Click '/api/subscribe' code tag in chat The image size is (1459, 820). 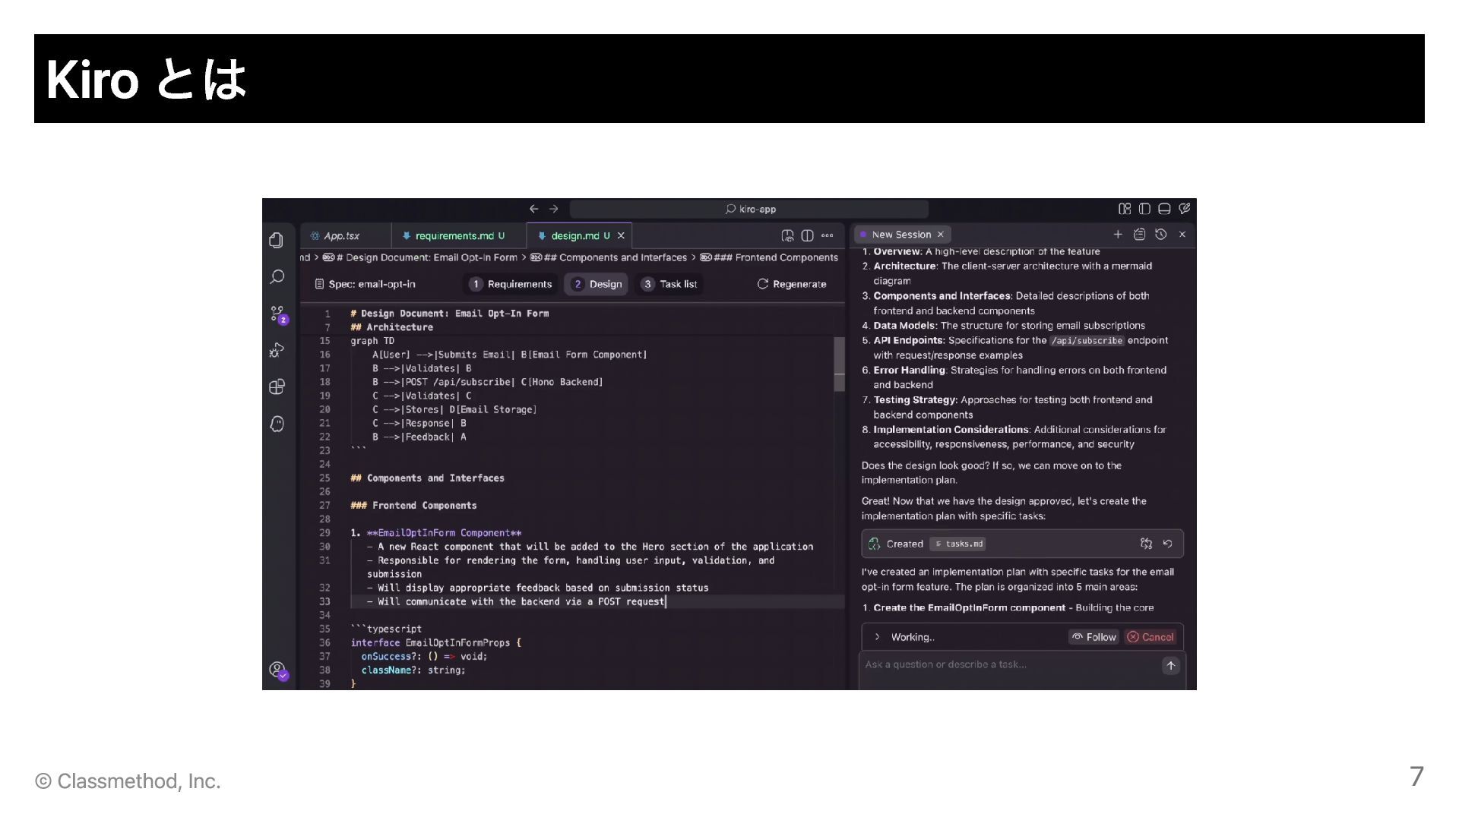1087,341
